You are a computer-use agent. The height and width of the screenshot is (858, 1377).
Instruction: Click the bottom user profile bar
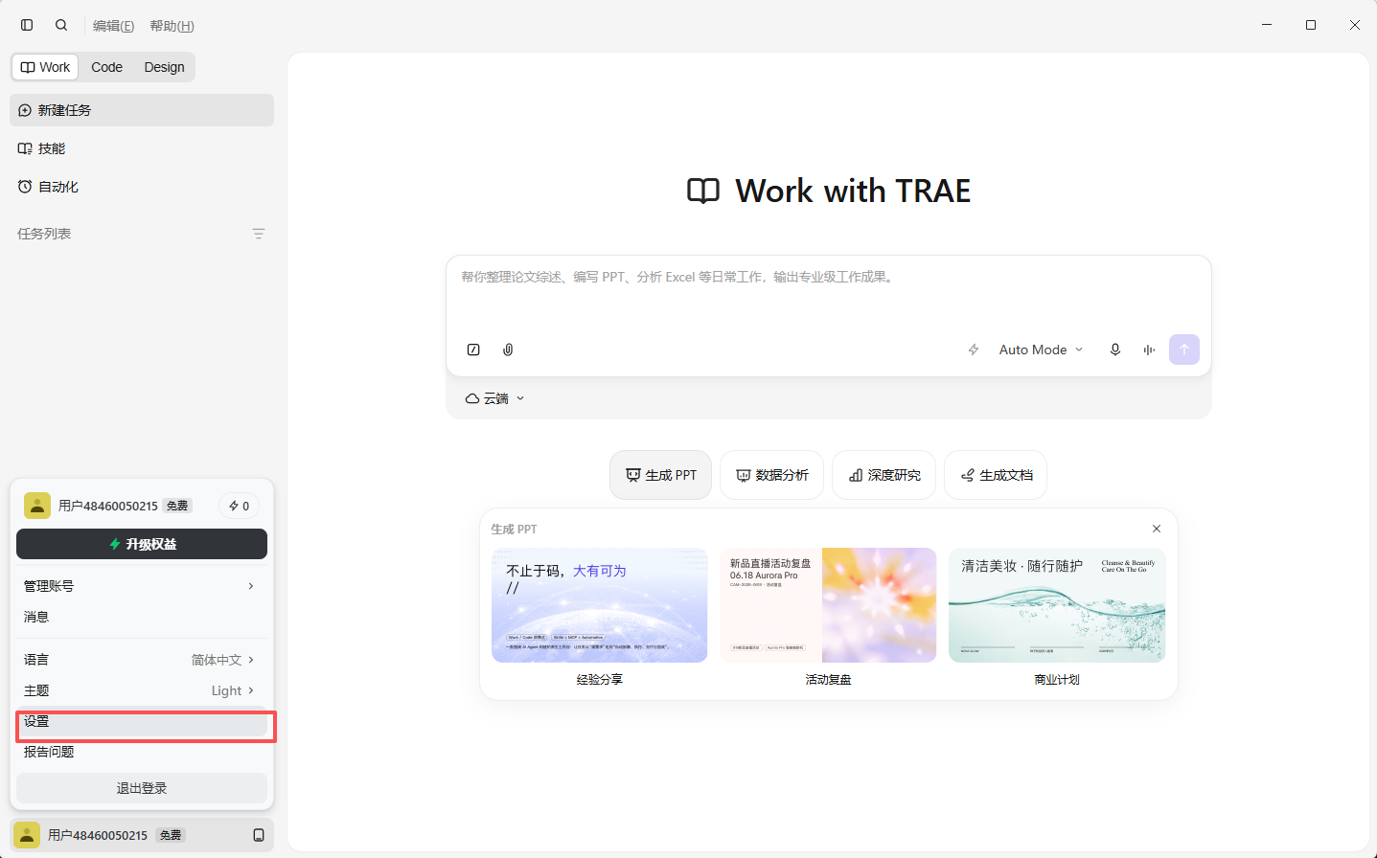point(142,835)
